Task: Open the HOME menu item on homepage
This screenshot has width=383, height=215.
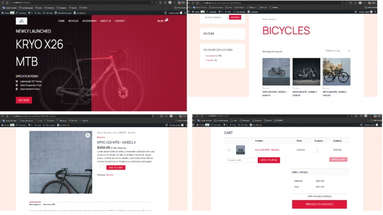Action: (x=61, y=21)
